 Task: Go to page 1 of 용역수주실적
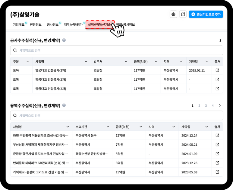click(192, 105)
